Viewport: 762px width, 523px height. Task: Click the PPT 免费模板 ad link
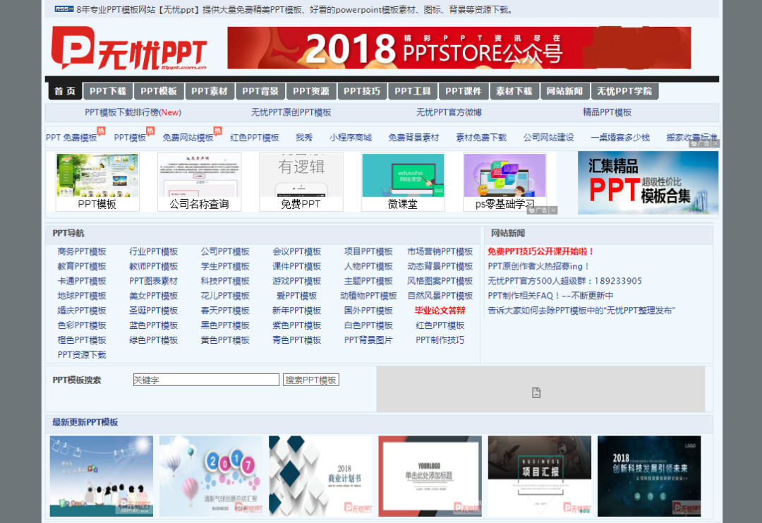coord(71,138)
